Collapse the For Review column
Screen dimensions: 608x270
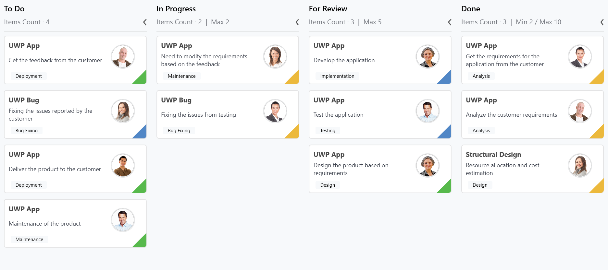450,22
